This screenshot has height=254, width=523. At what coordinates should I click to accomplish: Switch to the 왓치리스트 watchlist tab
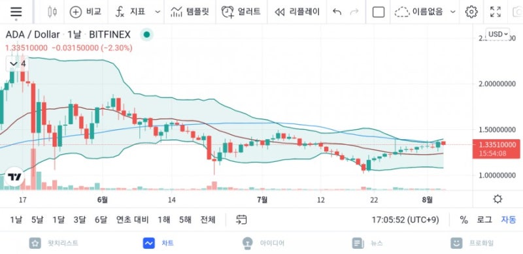54,243
